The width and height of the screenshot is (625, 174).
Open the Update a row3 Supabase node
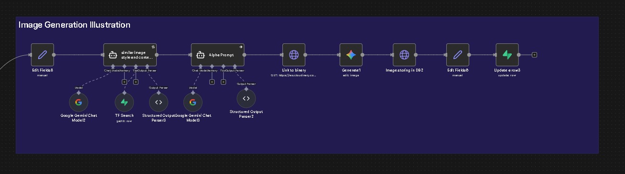pos(507,55)
